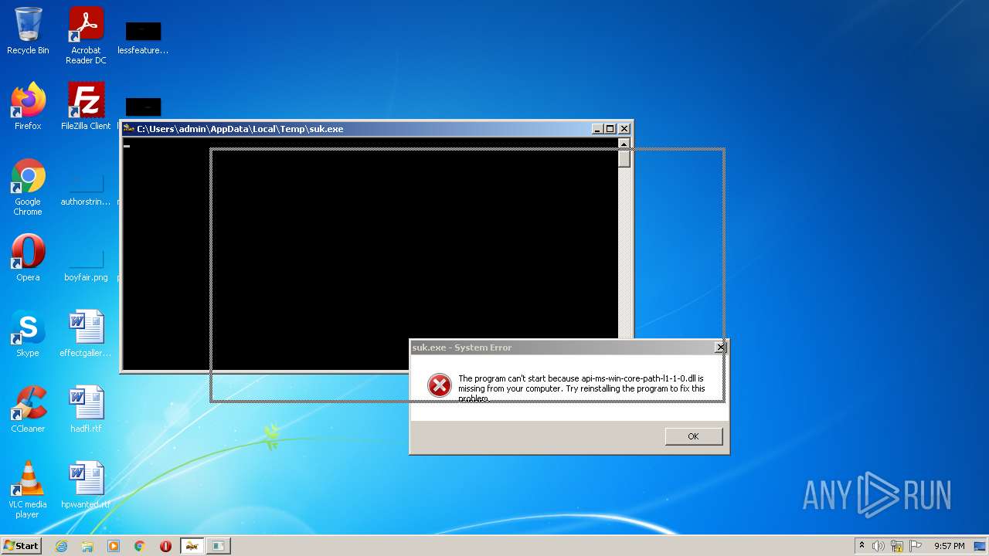Screen dimensions: 989x556
Task: Click OK in the System Error dialog
Action: 693,436
